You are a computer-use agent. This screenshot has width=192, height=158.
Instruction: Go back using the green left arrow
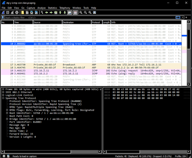pos(46,13)
